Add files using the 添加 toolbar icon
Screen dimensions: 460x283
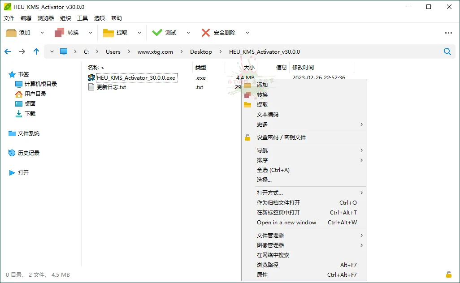[12, 32]
